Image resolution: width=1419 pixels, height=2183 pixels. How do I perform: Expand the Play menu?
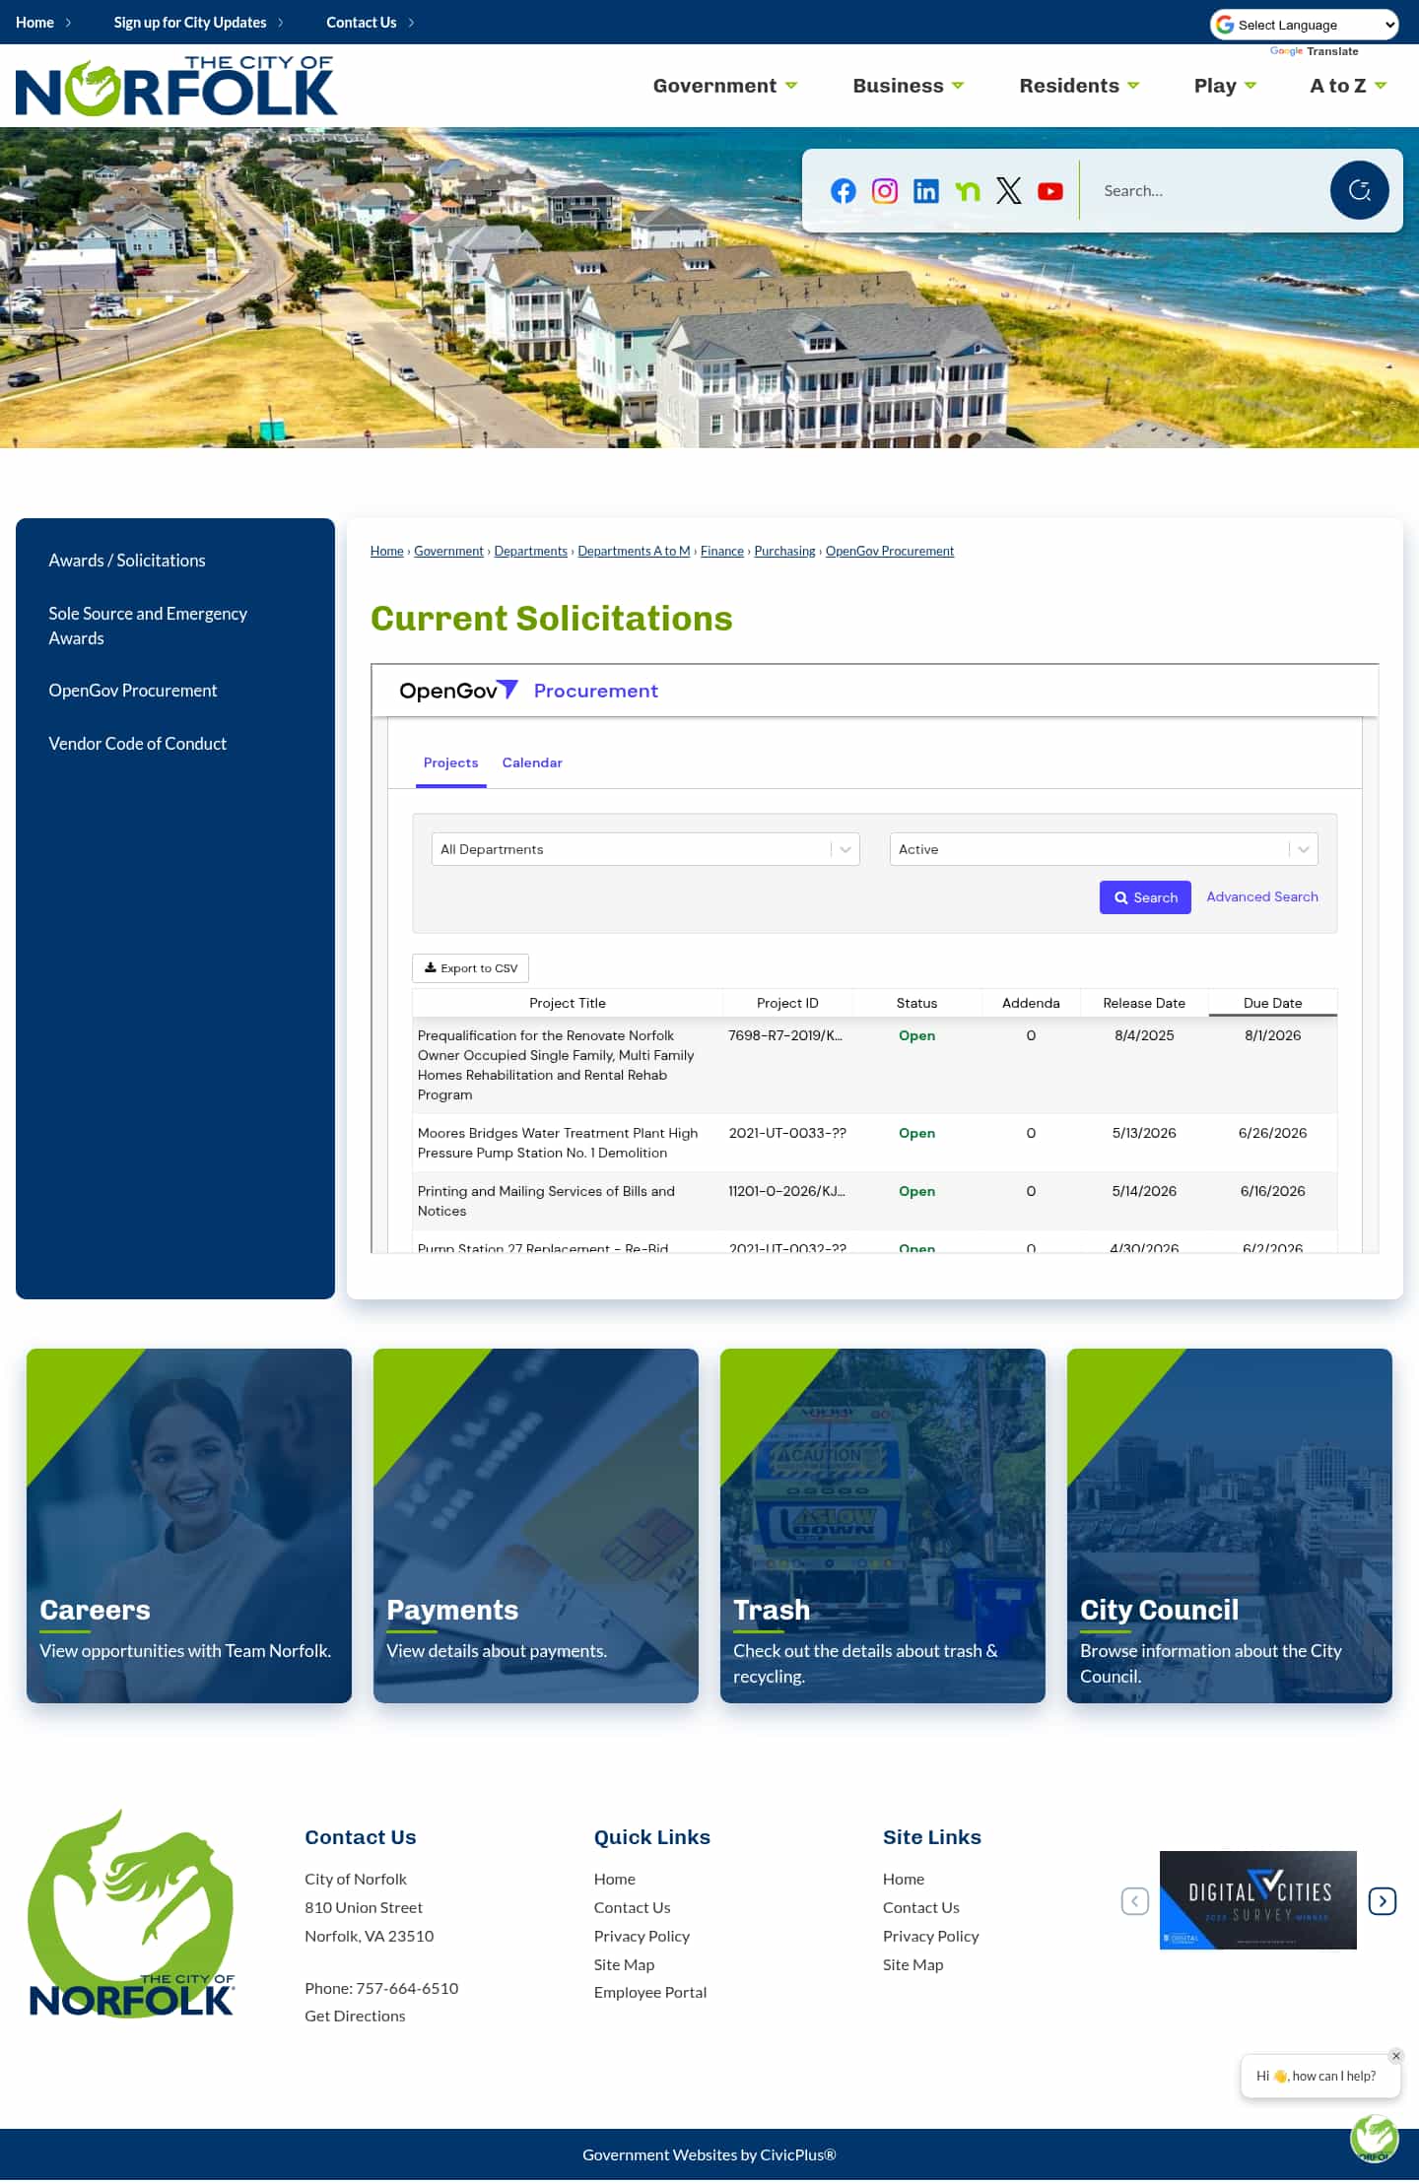click(1225, 86)
